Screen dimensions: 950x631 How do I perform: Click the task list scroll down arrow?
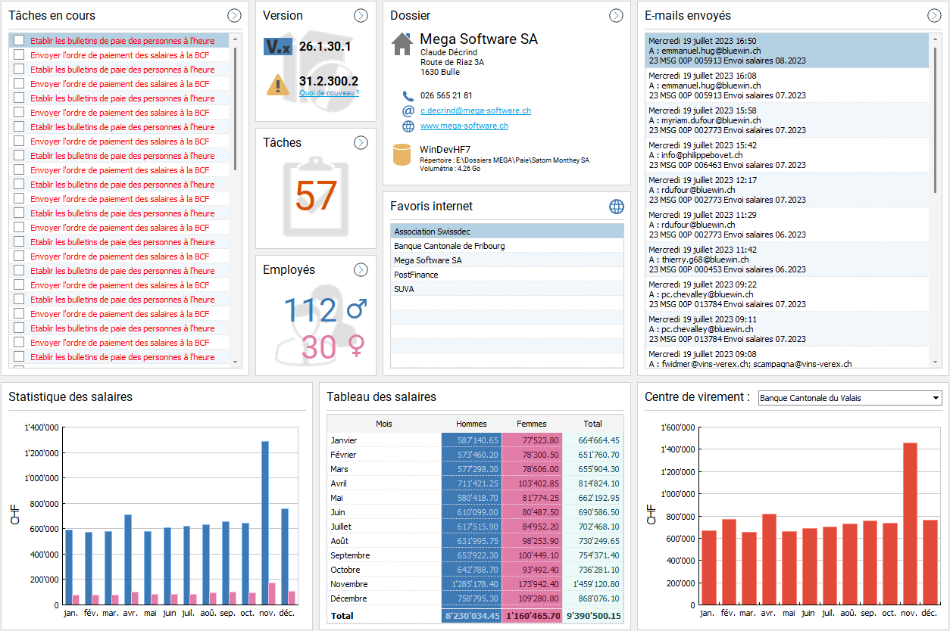(236, 362)
